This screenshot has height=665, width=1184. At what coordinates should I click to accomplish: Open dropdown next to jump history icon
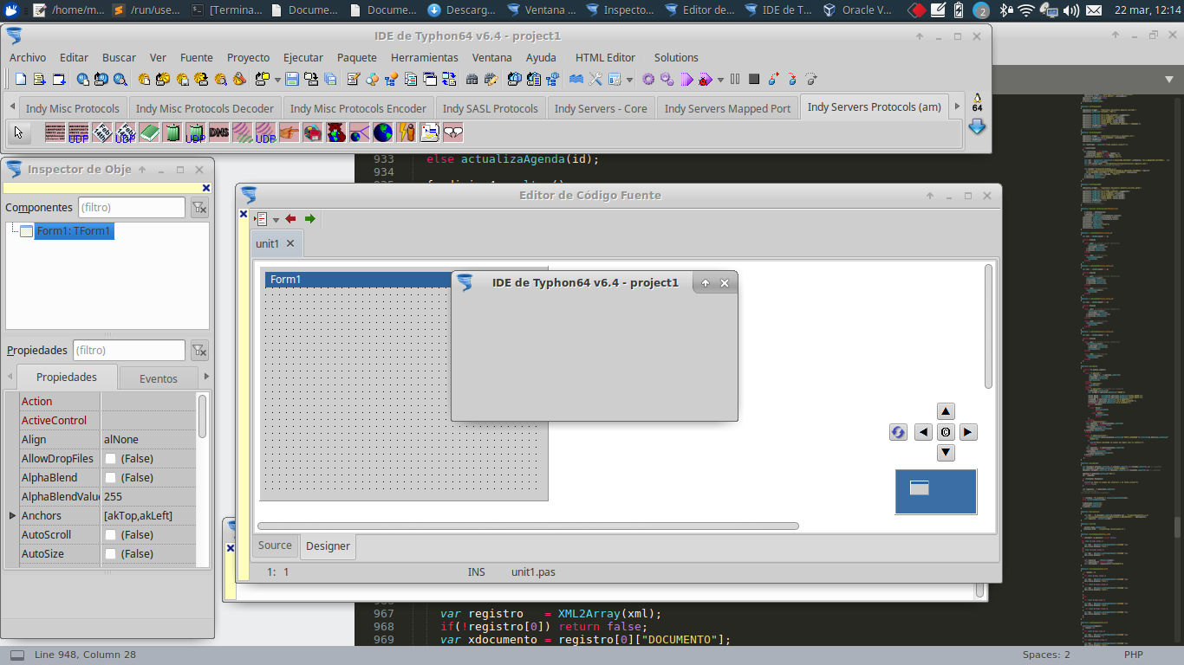pyautogui.click(x=276, y=220)
